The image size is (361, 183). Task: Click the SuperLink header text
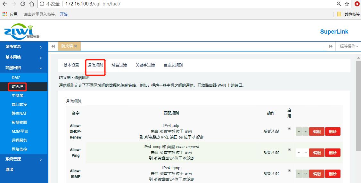[x=334, y=32]
